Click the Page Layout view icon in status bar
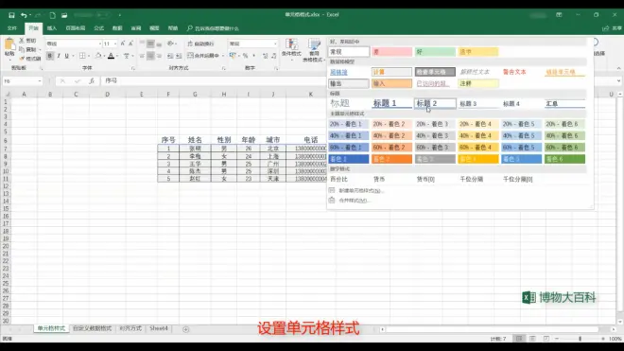The width and height of the screenshot is (624, 351). tap(532, 339)
